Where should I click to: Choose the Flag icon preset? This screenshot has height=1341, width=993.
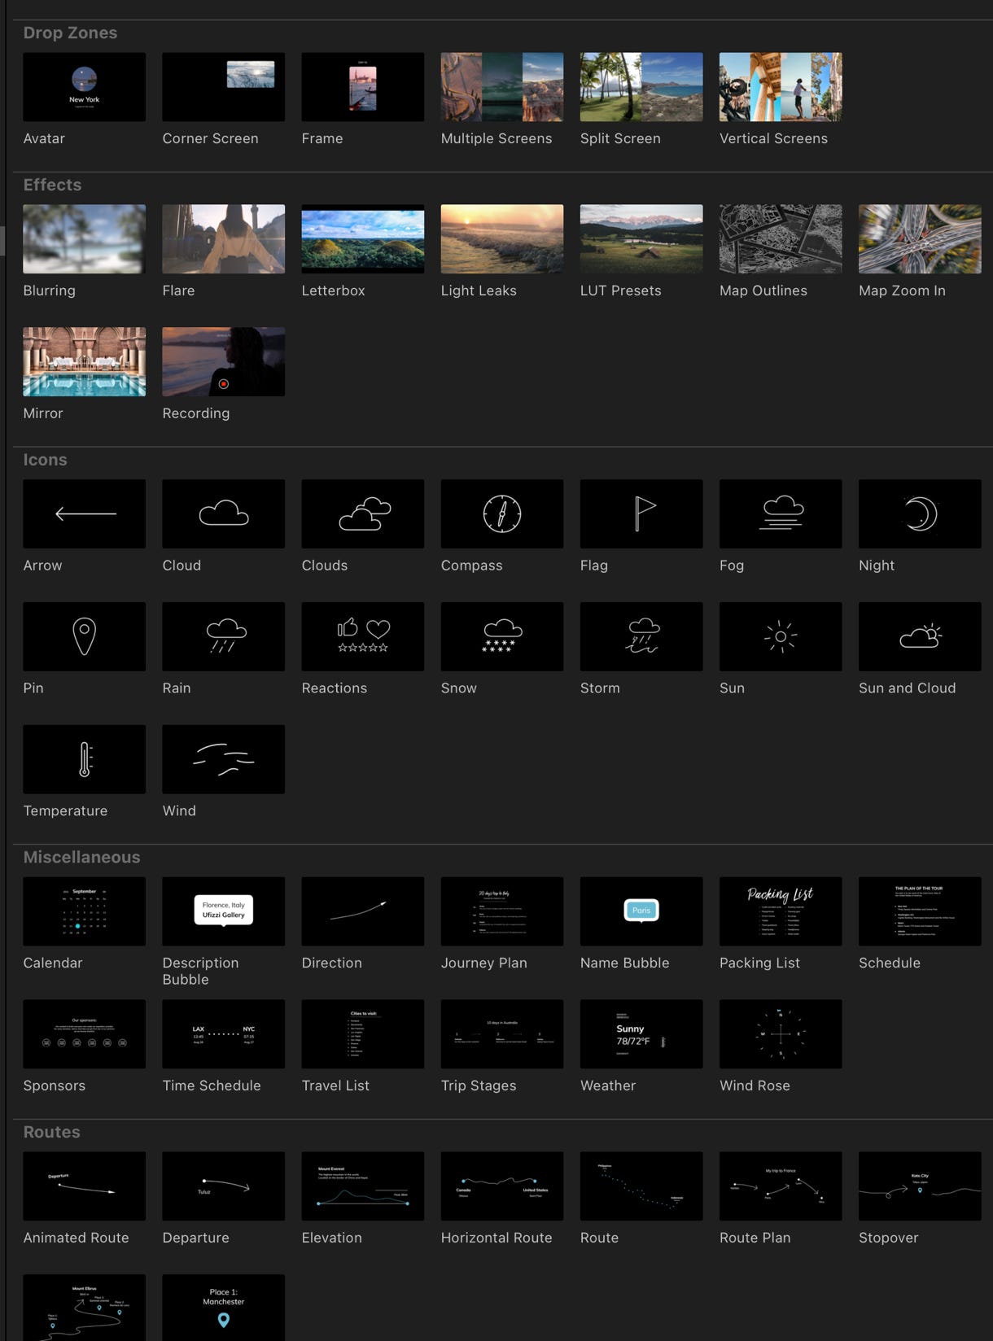point(641,513)
